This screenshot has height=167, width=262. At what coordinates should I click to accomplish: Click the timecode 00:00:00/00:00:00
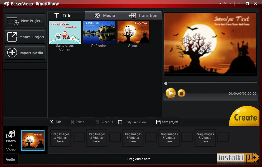coord(242,93)
